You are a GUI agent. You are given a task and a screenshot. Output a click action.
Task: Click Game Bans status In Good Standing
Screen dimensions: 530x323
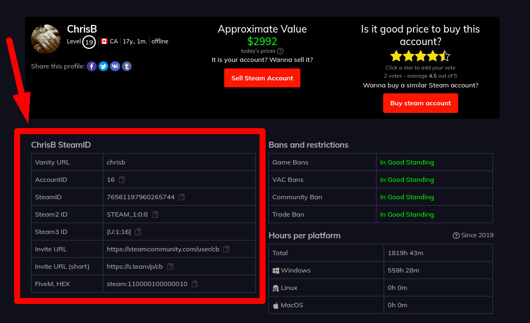[x=406, y=162]
